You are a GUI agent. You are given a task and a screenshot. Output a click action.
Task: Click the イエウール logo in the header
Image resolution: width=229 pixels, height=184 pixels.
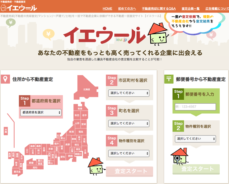pos(19,8)
